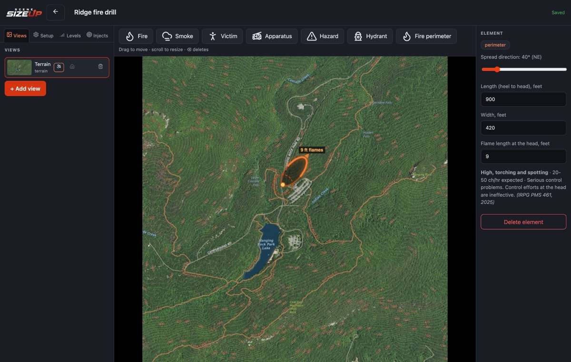Select the Fire perimeter tool
This screenshot has height=362, width=571.
426,36
